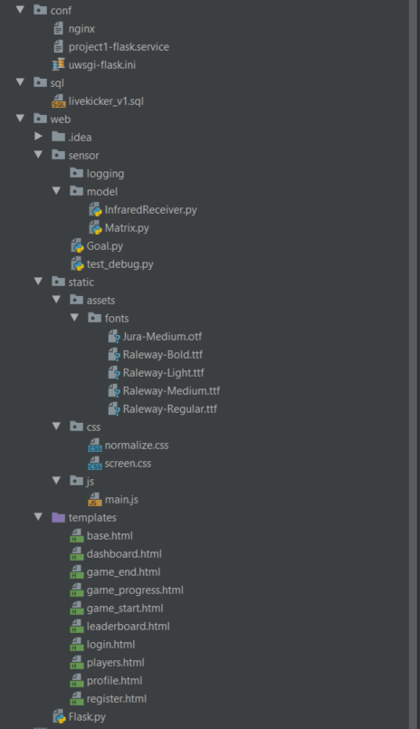Click the project tree vertical scrollbar

[x=414, y=364]
